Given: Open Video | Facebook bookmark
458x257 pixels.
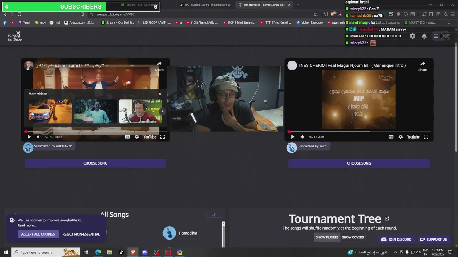Looking at the screenshot, I should [310, 22].
